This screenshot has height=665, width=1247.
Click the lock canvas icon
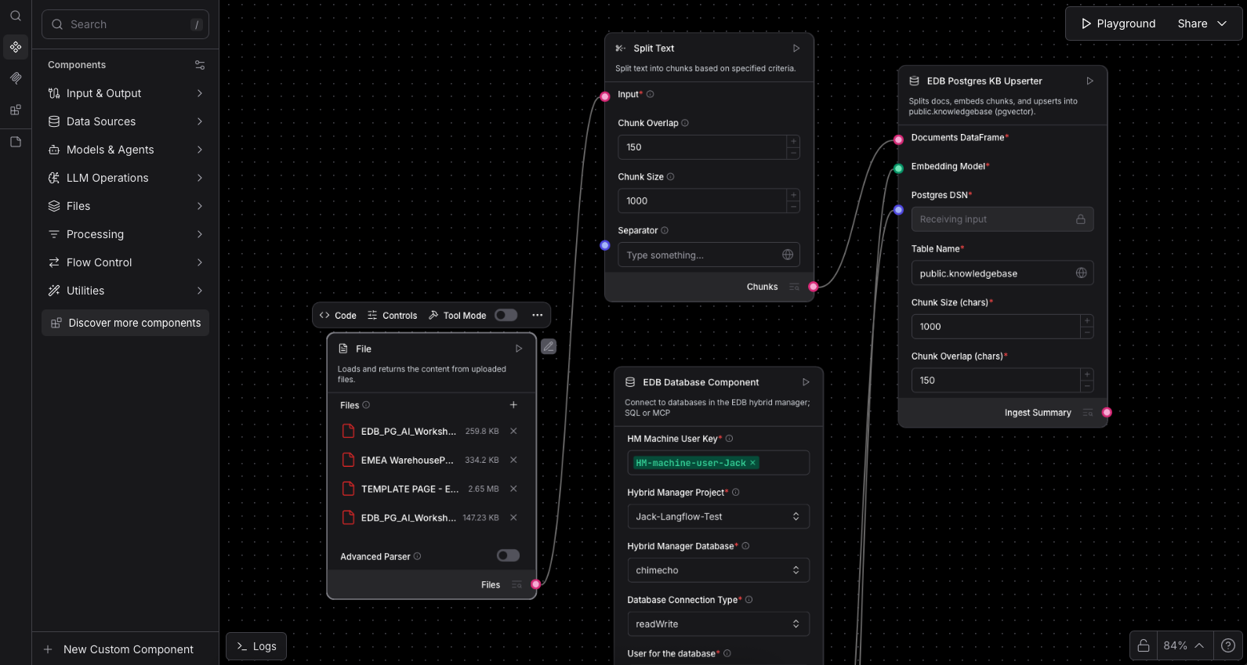1144,645
